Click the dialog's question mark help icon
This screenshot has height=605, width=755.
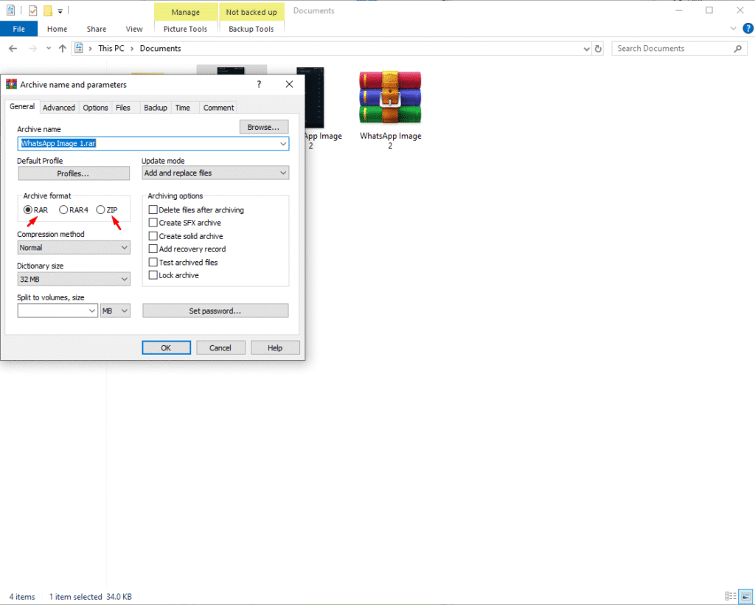(x=259, y=84)
